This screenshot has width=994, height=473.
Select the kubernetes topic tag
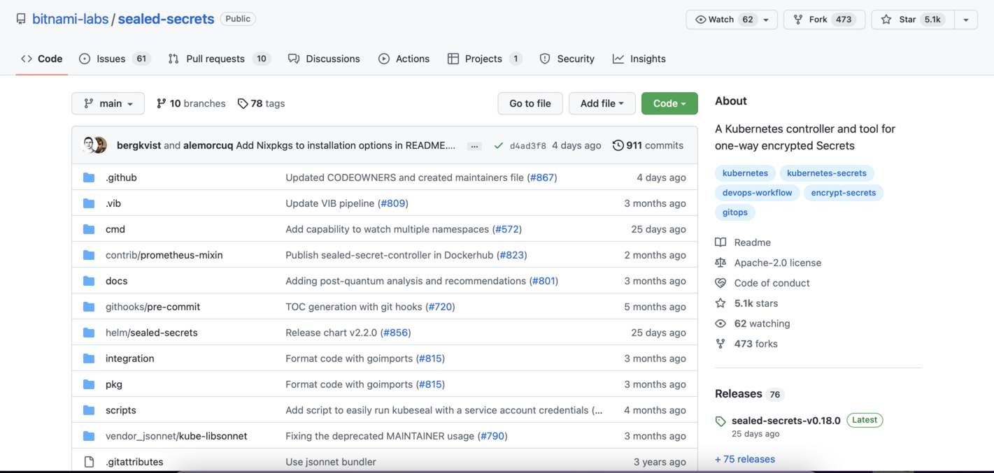(x=745, y=173)
